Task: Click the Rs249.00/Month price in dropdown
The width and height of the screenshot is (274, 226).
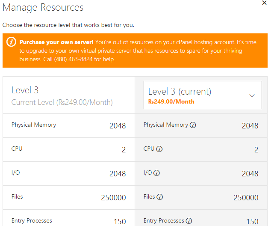Action: 171,102
